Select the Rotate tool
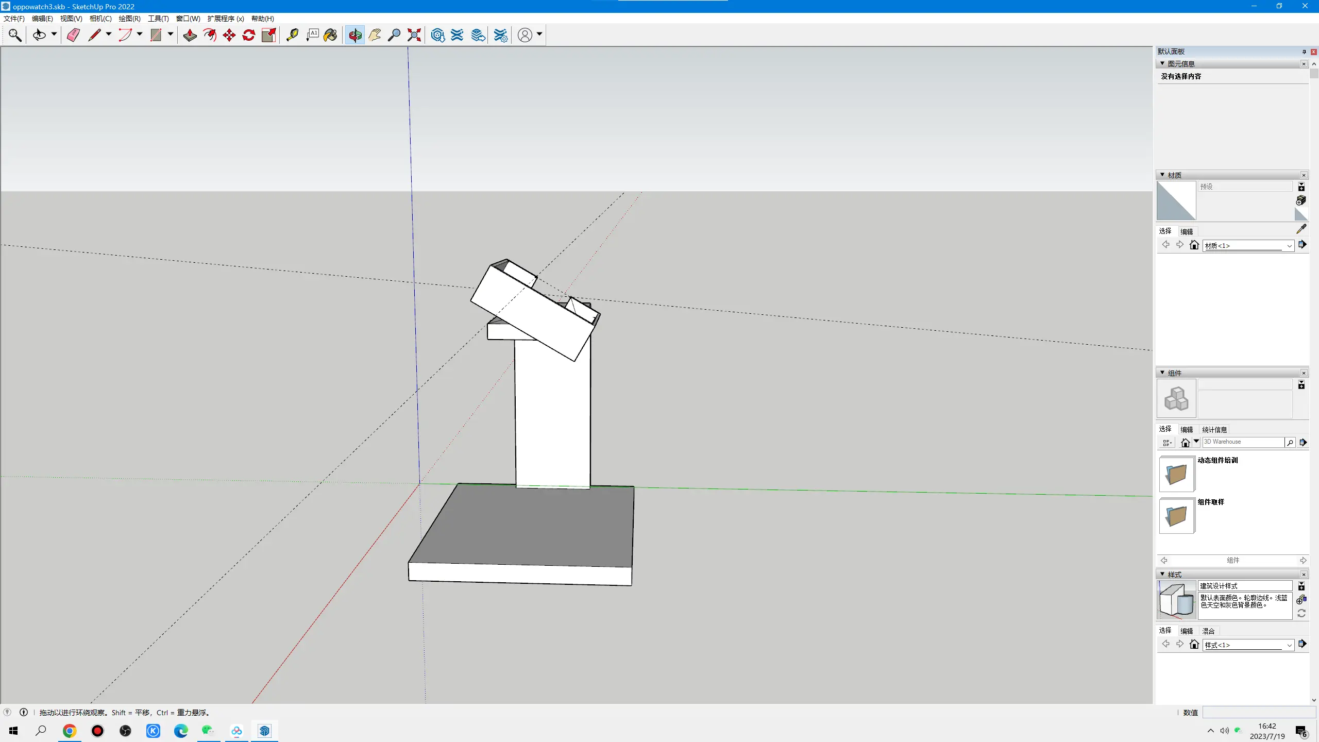This screenshot has height=742, width=1319. tap(249, 35)
